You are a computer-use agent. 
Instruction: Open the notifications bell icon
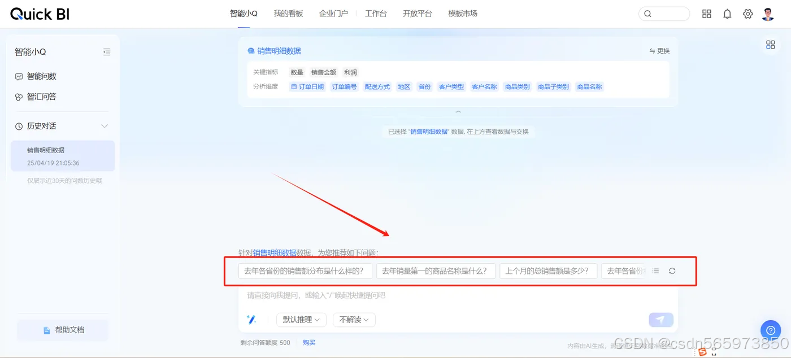[727, 14]
